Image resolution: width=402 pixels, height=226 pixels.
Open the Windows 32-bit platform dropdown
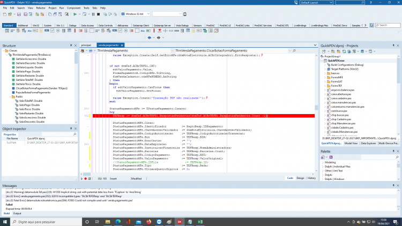pyautogui.click(x=148, y=14)
